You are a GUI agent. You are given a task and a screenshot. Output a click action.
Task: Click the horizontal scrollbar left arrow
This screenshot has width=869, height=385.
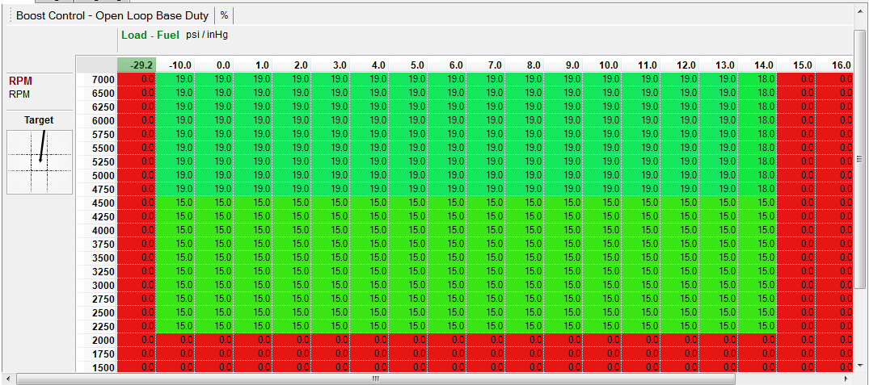(x=8, y=379)
